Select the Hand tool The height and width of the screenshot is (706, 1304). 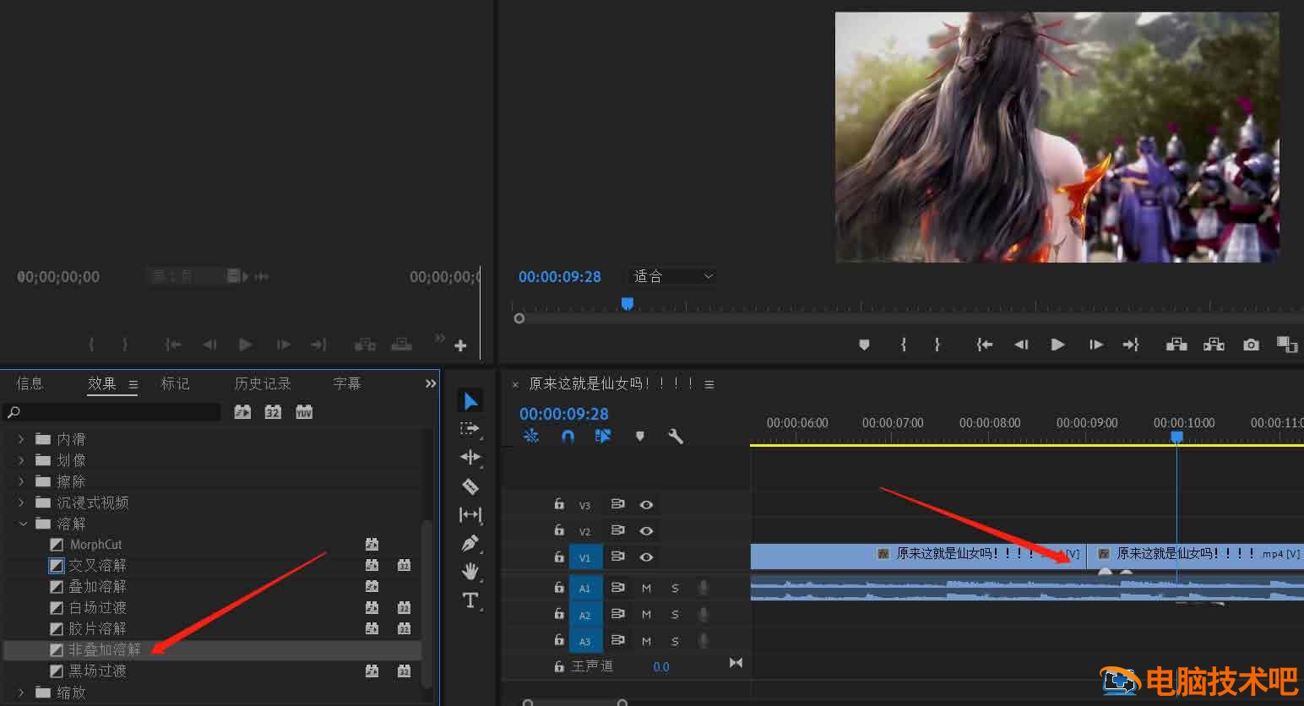(470, 572)
